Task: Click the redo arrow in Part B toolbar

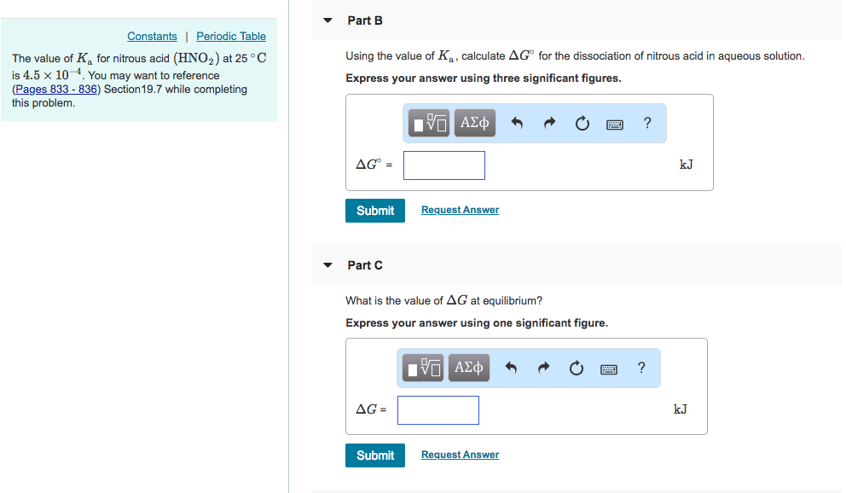Action: point(548,123)
